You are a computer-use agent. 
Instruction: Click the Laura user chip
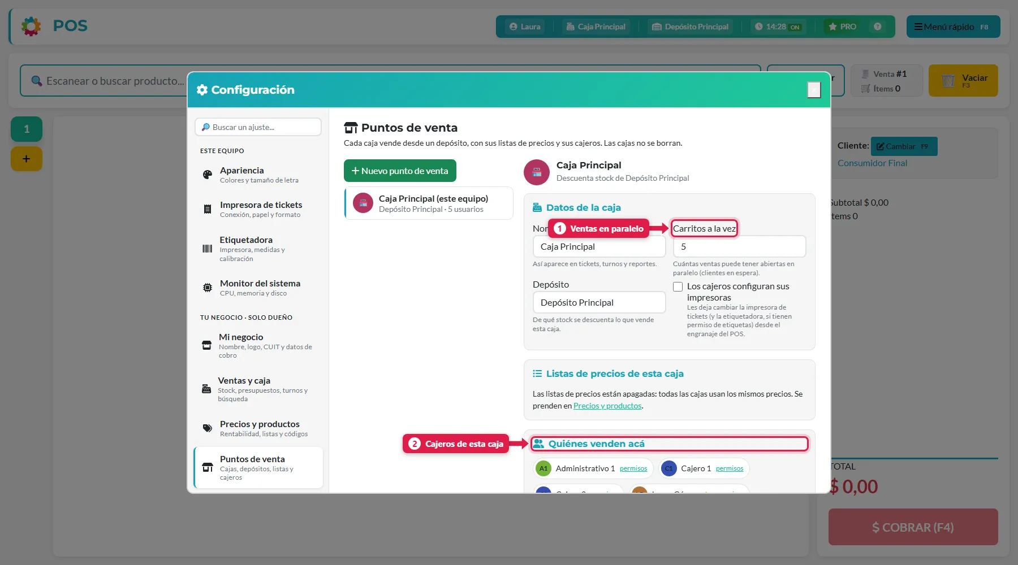[x=525, y=27]
